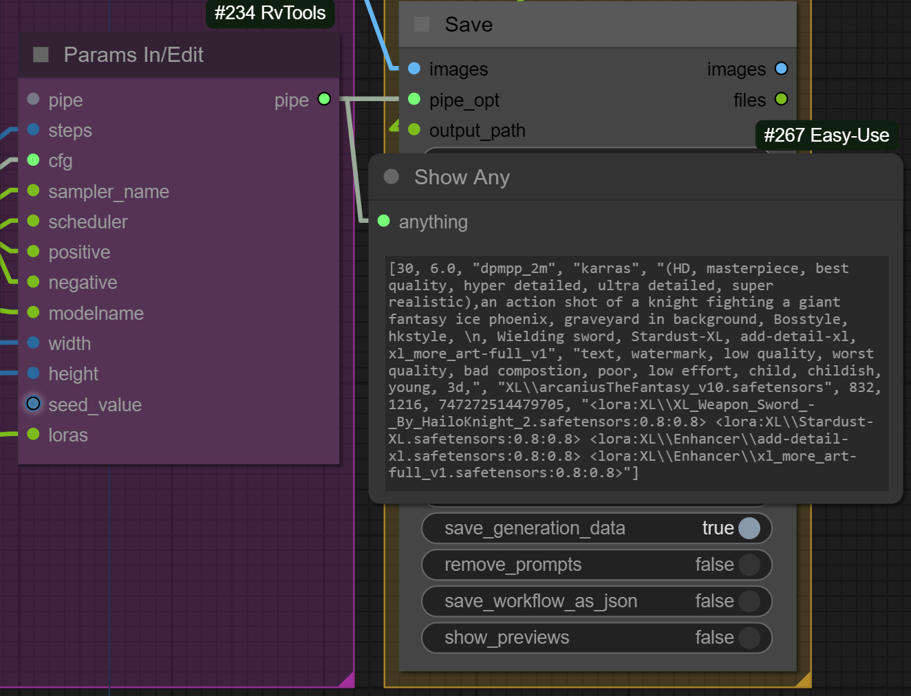Collapse the Params In/Edit node
This screenshot has height=696, width=911.
click(41, 54)
